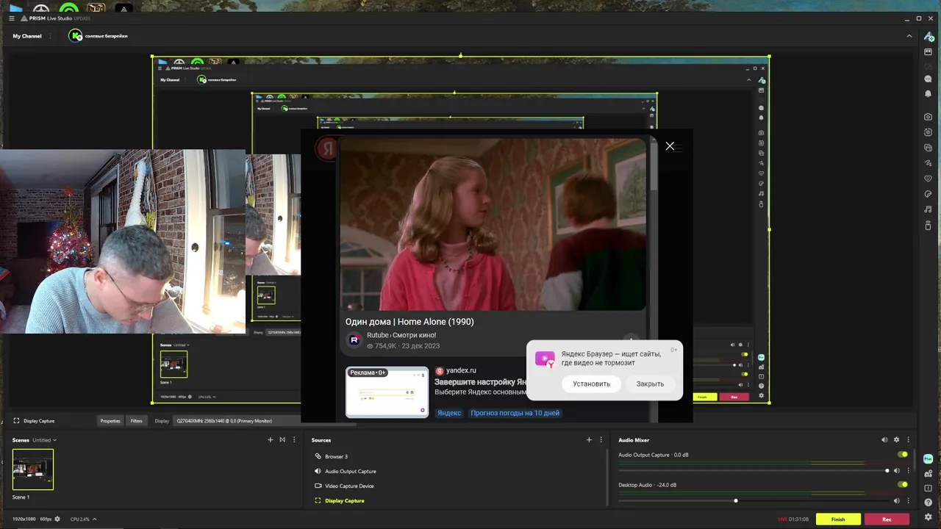The image size is (941, 529).
Task: Click the yellow Finish button
Action: [838, 519]
